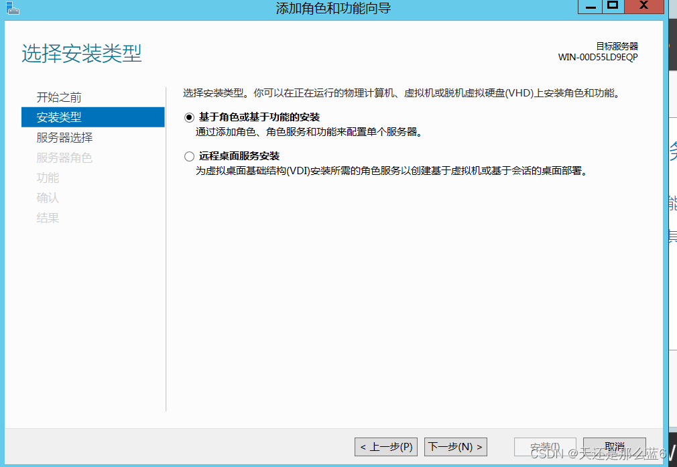Click the 基于角色或基于功能的安装 label text

pyautogui.click(x=259, y=117)
